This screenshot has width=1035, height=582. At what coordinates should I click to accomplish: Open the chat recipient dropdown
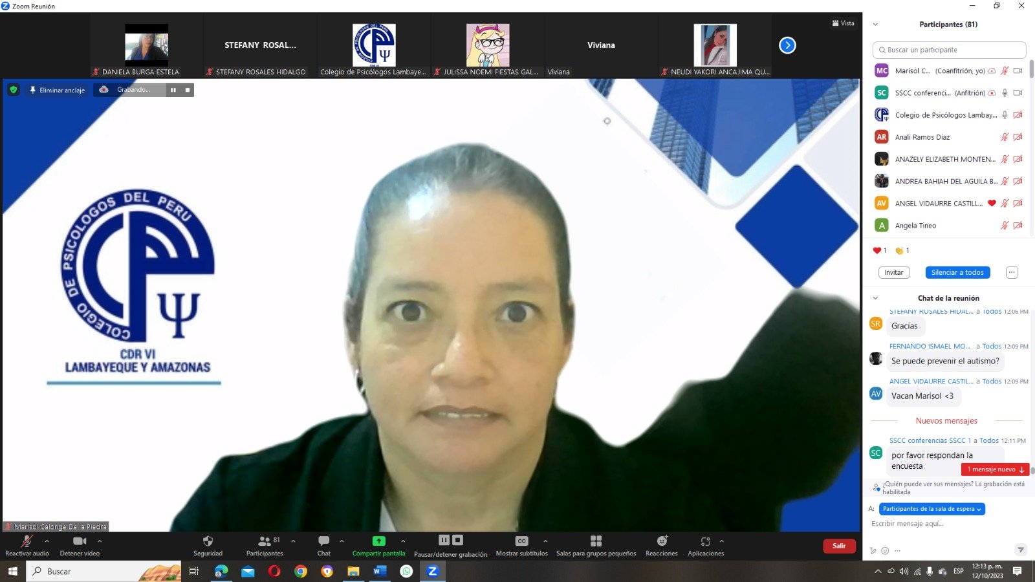pos(931,509)
